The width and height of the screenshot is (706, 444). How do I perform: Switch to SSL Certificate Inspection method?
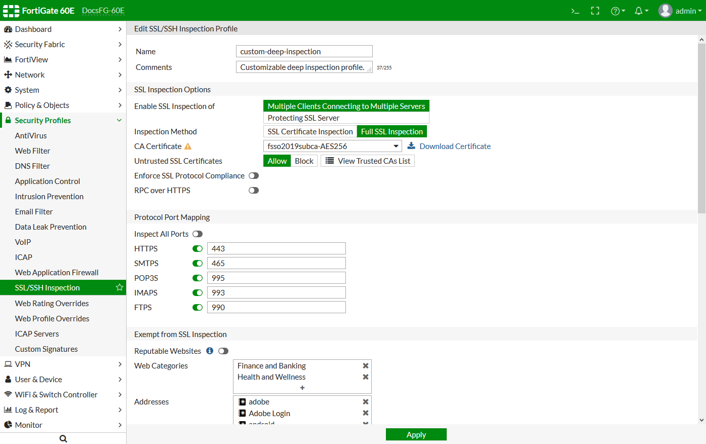pyautogui.click(x=309, y=131)
